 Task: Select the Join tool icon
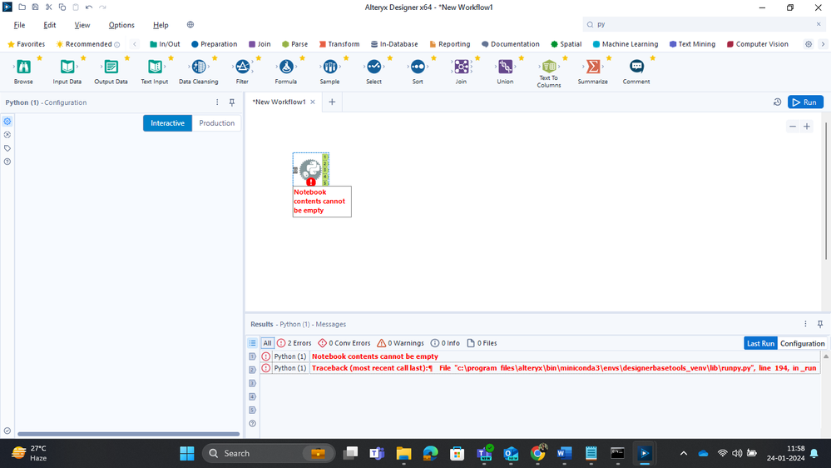[x=462, y=67]
